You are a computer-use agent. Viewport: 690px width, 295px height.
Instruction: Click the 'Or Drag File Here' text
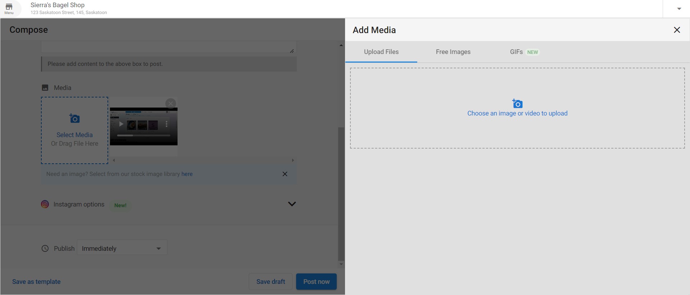pyautogui.click(x=74, y=144)
